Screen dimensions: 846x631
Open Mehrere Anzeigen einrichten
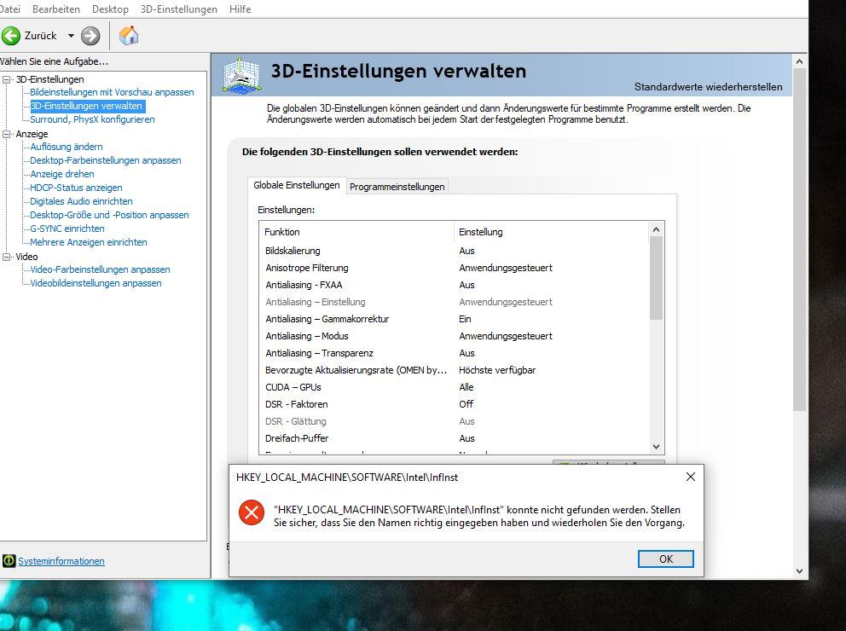pyautogui.click(x=89, y=242)
